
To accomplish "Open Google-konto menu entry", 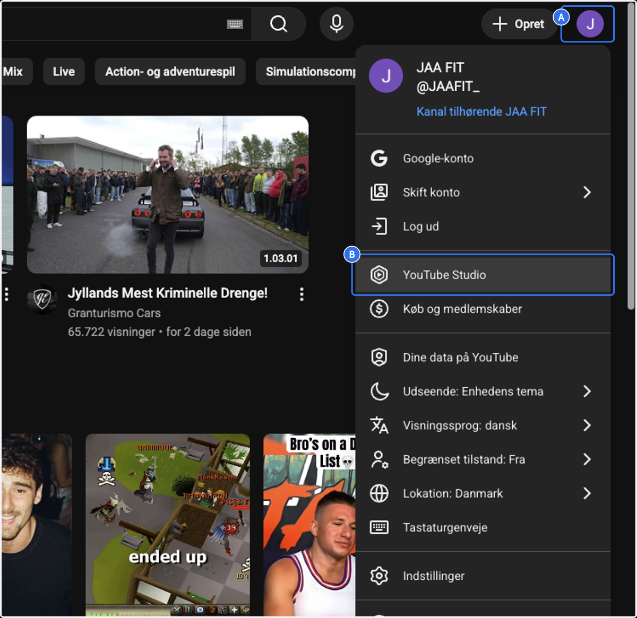I will [483, 158].
